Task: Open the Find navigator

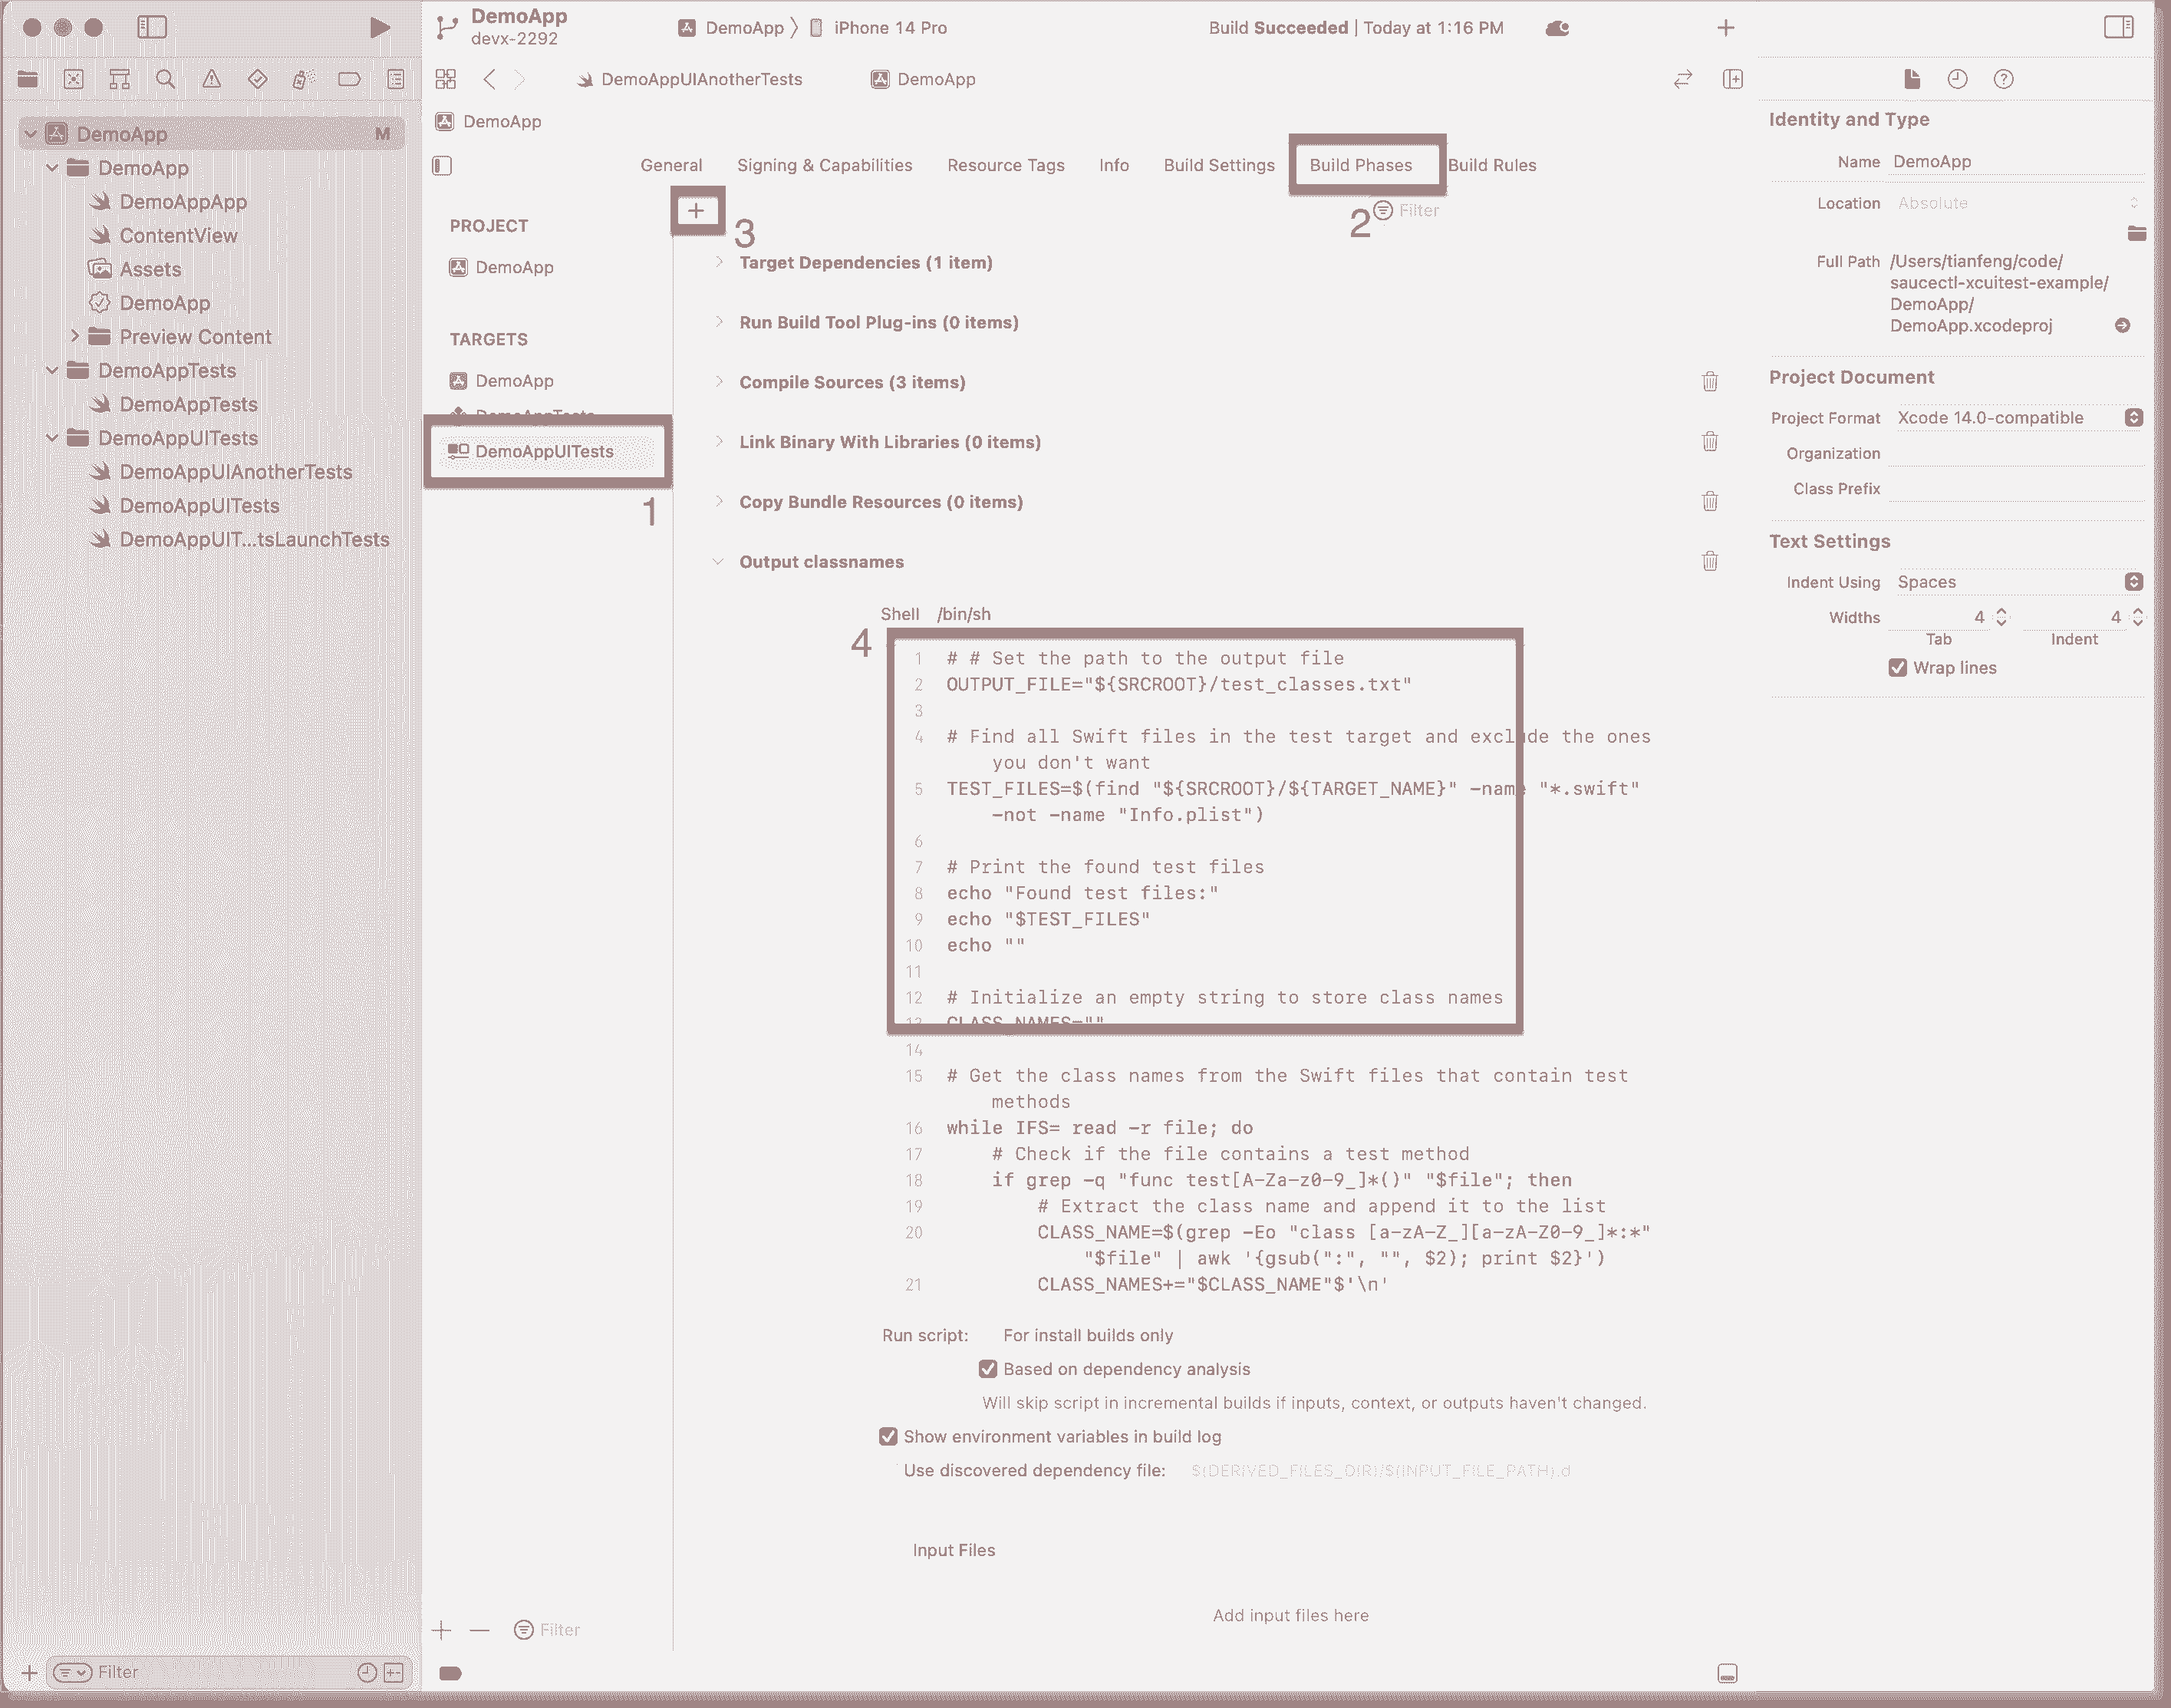Action: (x=166, y=78)
